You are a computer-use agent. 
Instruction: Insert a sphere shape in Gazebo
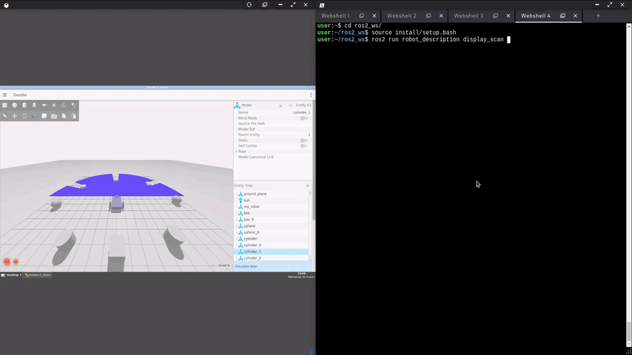point(15,105)
